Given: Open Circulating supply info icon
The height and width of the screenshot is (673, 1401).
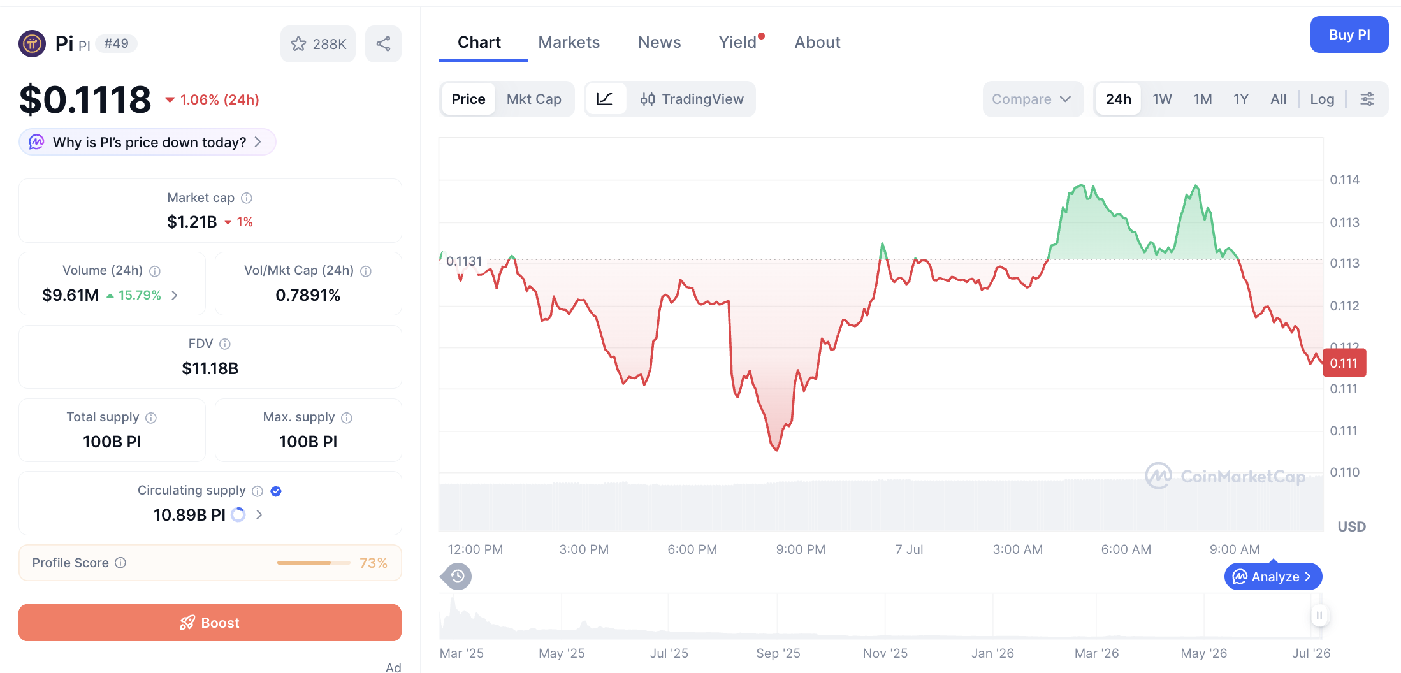Looking at the screenshot, I should tap(258, 491).
